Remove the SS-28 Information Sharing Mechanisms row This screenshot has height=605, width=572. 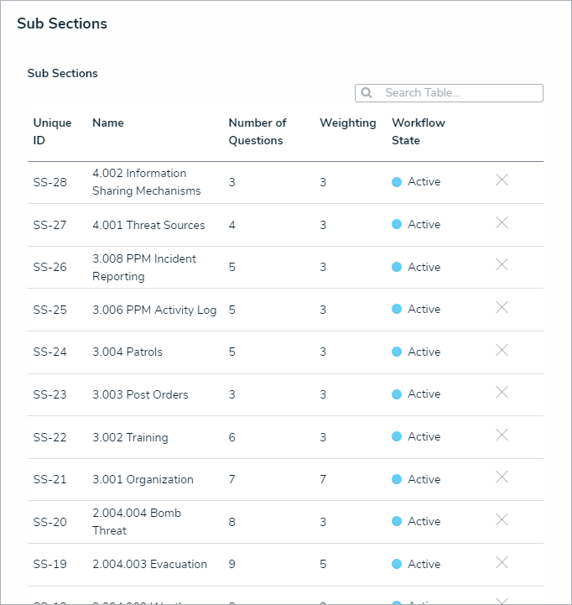coord(502,180)
